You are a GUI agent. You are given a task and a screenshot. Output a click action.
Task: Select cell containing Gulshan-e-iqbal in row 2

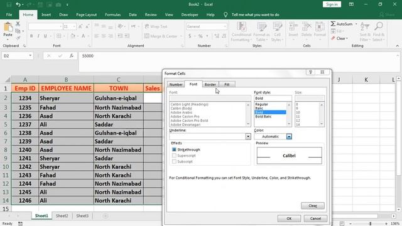pos(119,98)
